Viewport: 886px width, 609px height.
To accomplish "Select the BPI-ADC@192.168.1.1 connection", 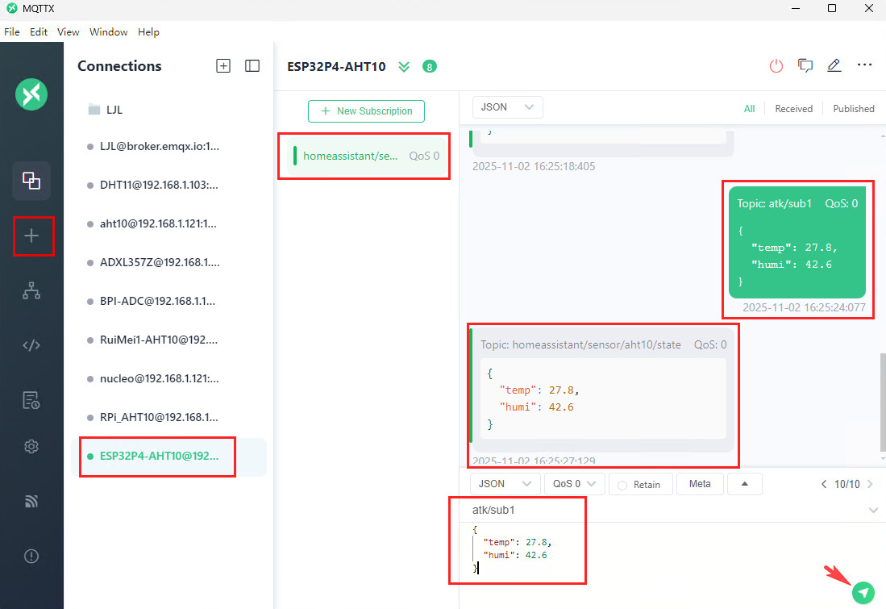I will [169, 302].
